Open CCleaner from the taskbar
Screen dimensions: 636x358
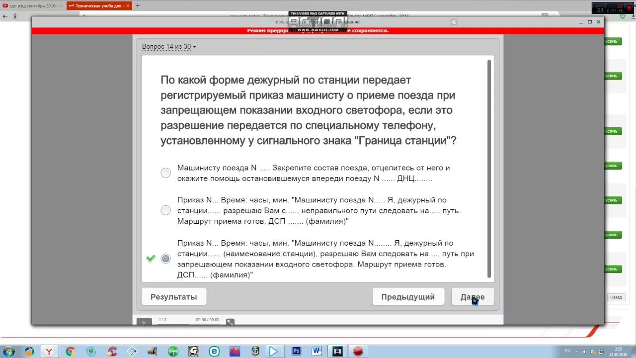coord(112,352)
